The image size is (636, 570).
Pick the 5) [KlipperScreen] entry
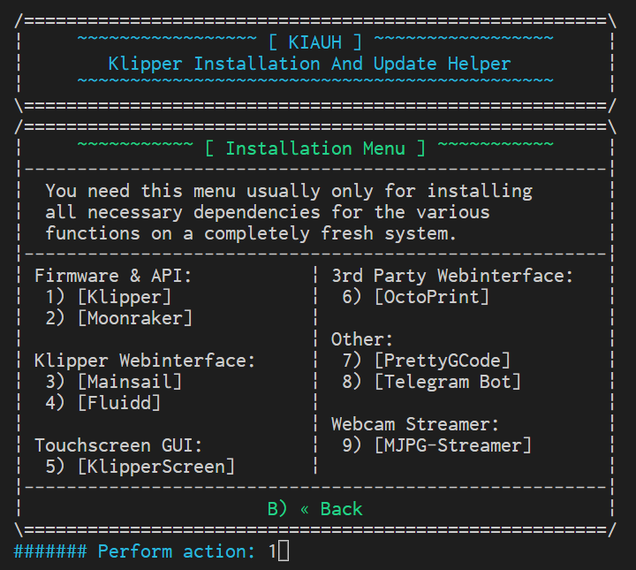[x=140, y=467]
